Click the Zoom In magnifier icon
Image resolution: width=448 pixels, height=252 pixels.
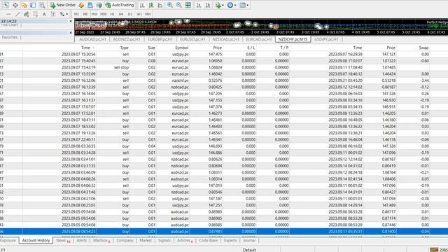tap(170, 5)
